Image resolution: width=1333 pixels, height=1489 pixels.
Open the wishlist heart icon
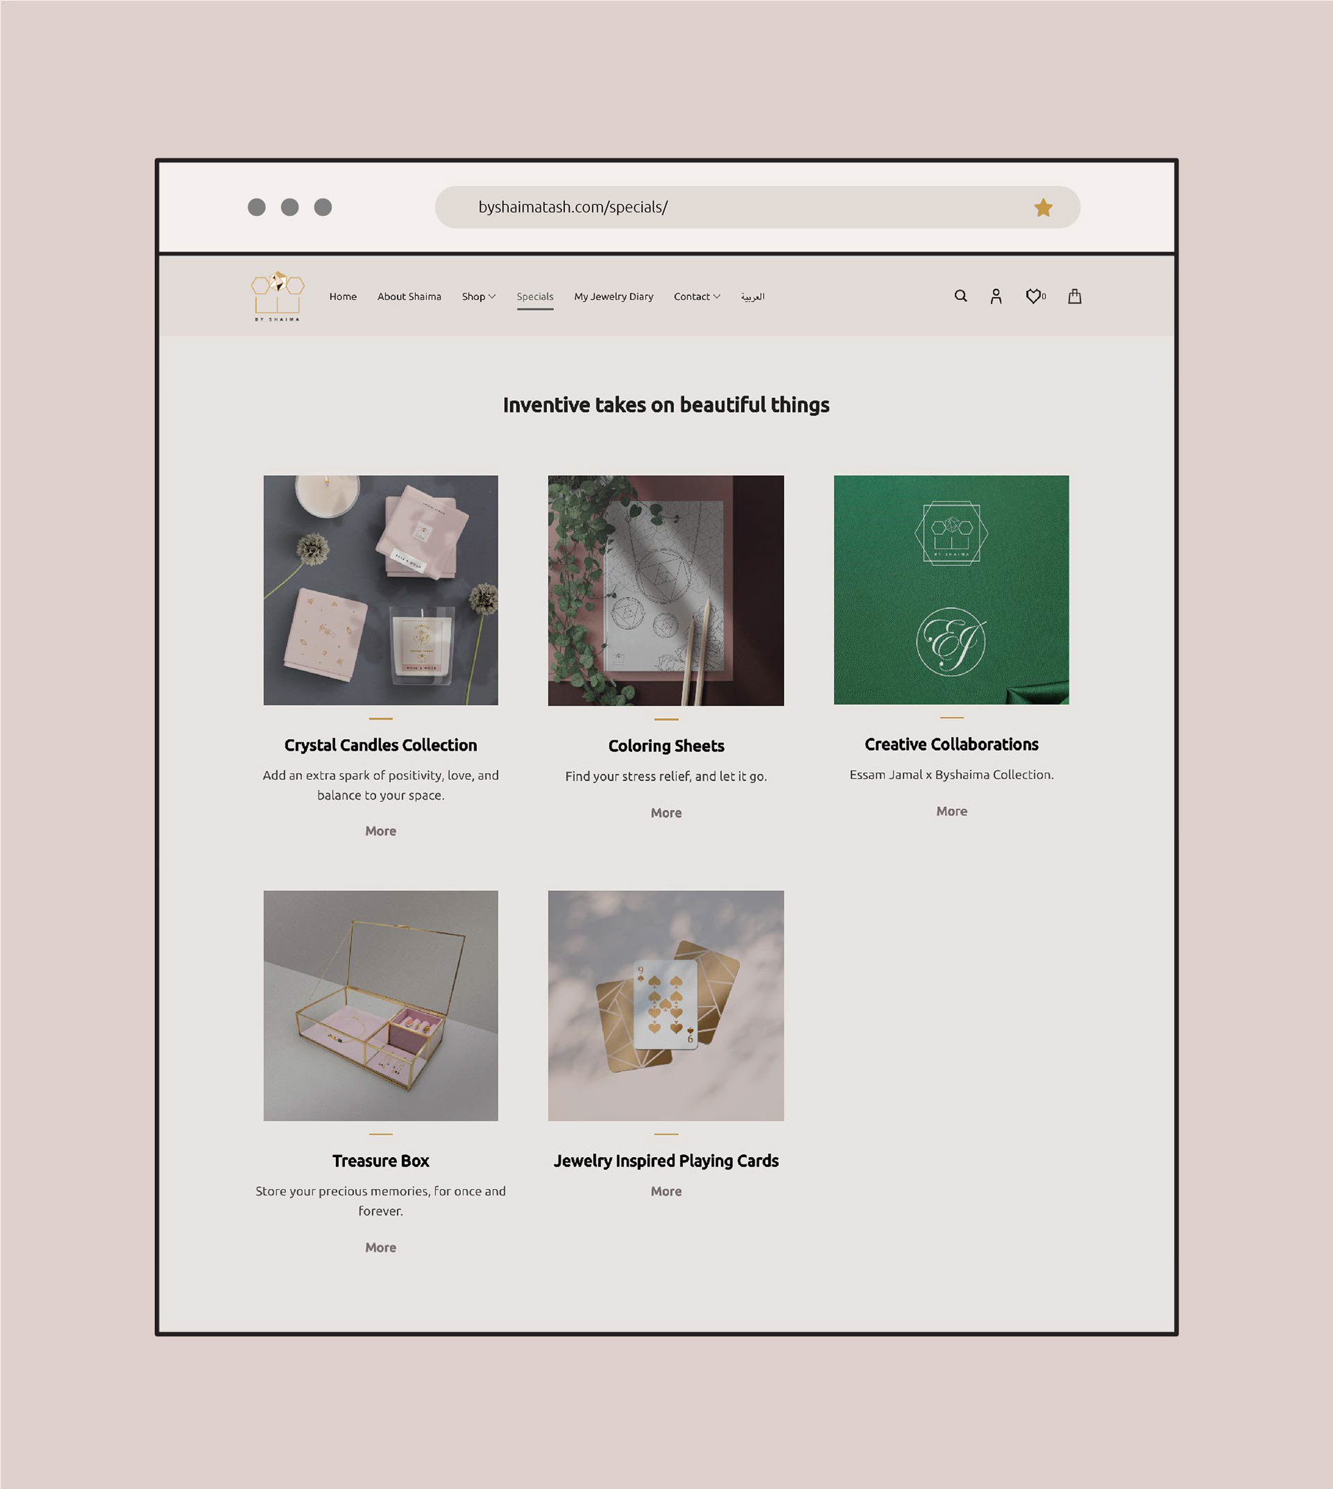click(1032, 296)
